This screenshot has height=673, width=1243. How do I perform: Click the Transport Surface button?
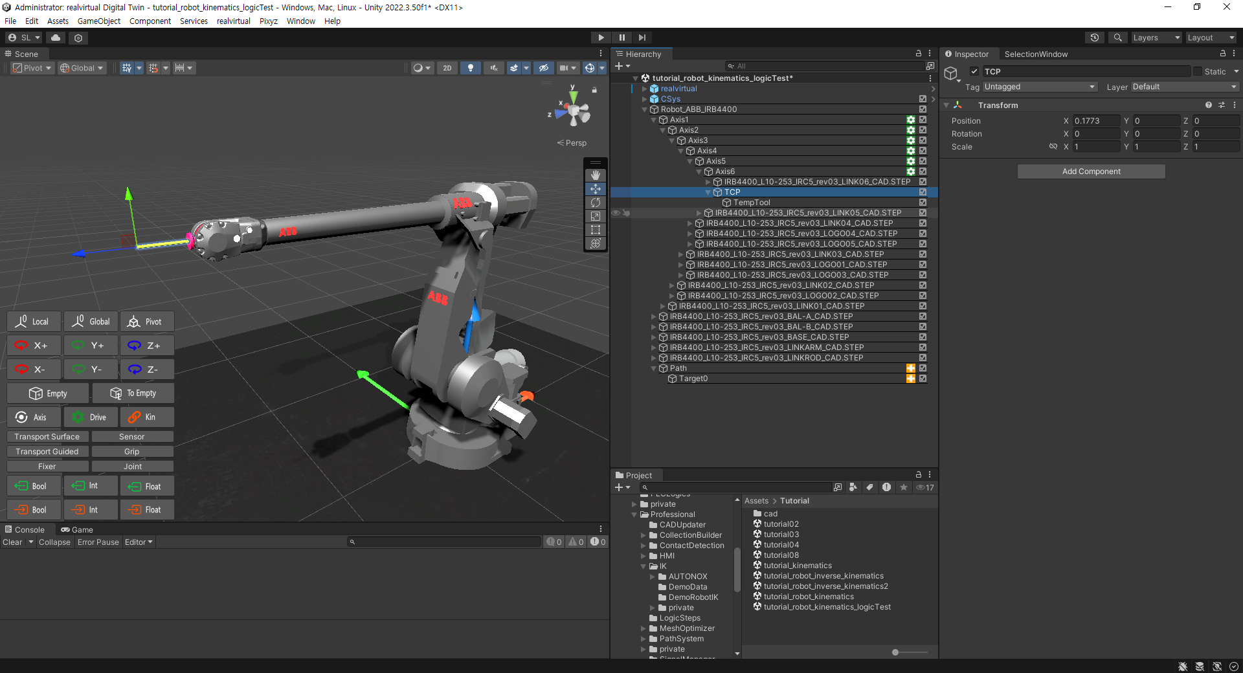click(47, 437)
